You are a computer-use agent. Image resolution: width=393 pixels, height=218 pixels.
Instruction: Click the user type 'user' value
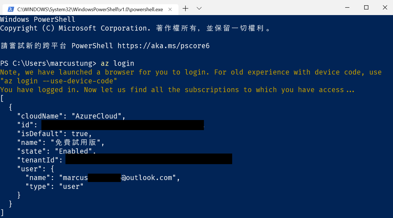[71, 186]
